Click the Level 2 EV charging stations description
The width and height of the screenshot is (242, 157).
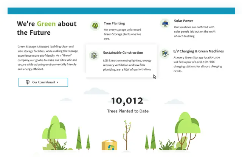(198, 64)
